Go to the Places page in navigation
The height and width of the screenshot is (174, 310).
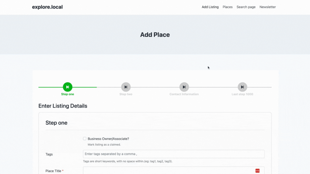click(x=227, y=7)
